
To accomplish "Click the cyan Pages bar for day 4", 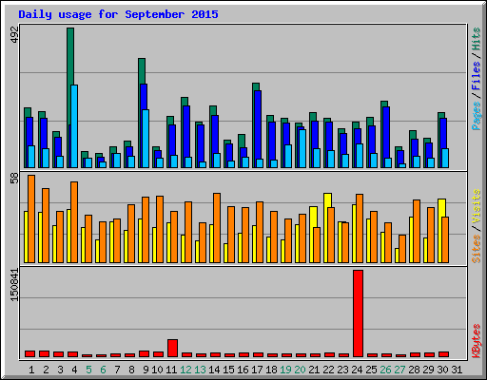I will (74, 126).
